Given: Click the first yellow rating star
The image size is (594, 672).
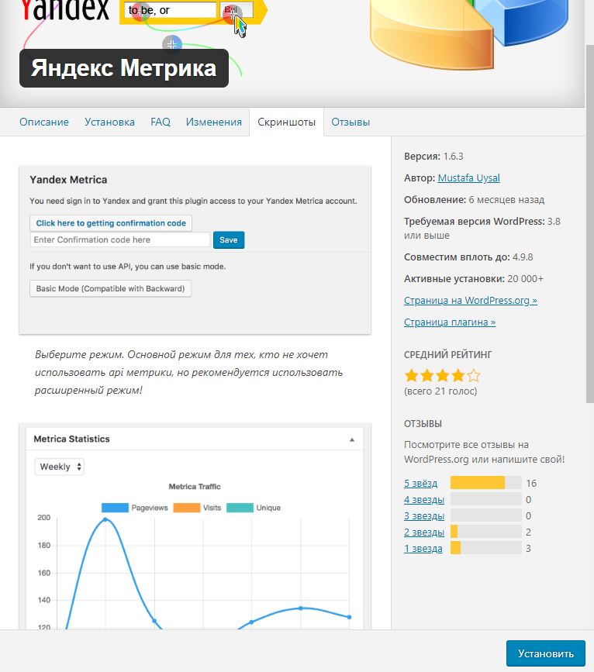Looking at the screenshot, I should [412, 376].
